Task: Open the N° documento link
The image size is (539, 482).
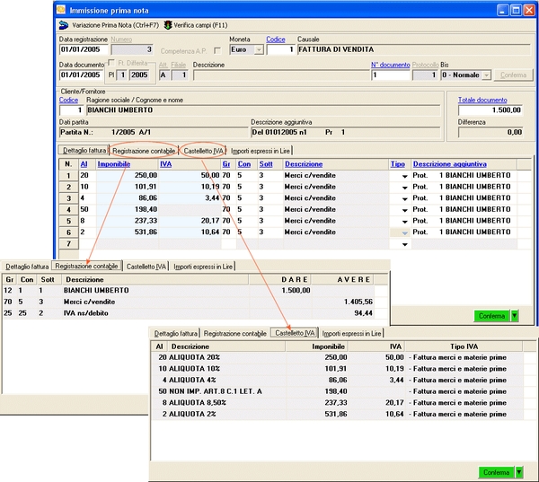Action: tap(390, 65)
